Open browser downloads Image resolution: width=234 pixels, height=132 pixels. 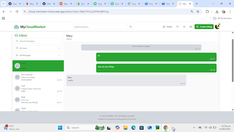click(x=217, y=11)
